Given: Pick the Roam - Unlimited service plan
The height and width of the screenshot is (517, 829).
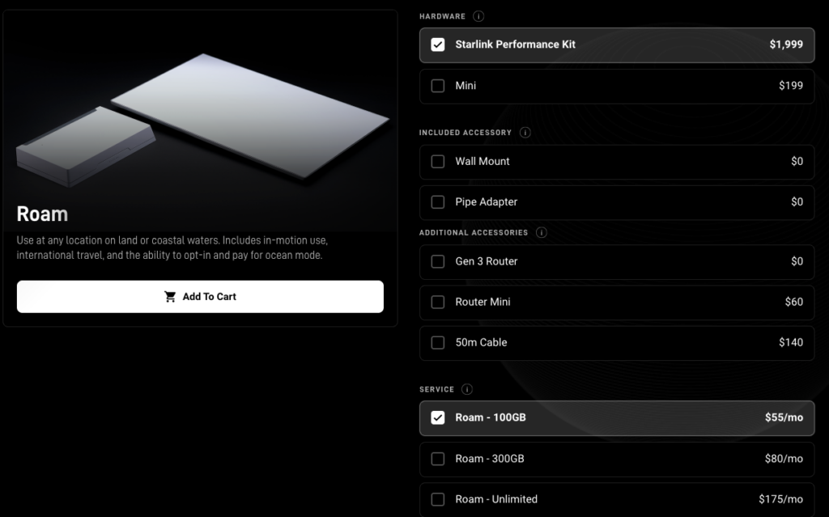Looking at the screenshot, I should coord(438,499).
